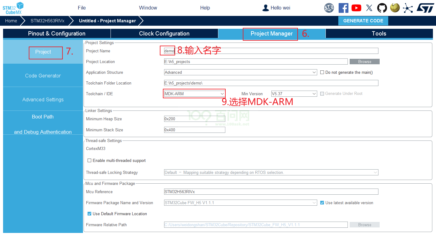436x236 pixels.
Task: Open the Window menu
Action: coord(148,8)
